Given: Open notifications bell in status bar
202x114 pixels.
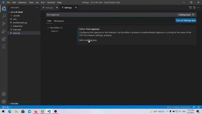Looking at the screenshot, I should (199, 107).
